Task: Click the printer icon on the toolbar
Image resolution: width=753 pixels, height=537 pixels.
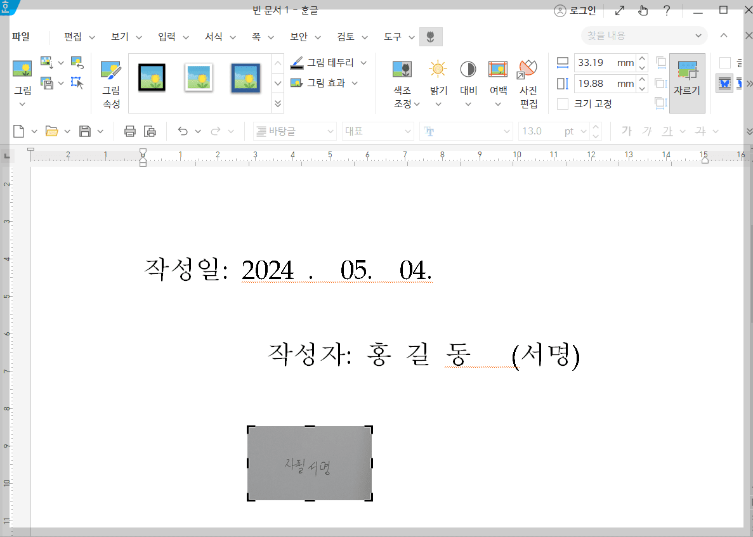Action: point(129,131)
